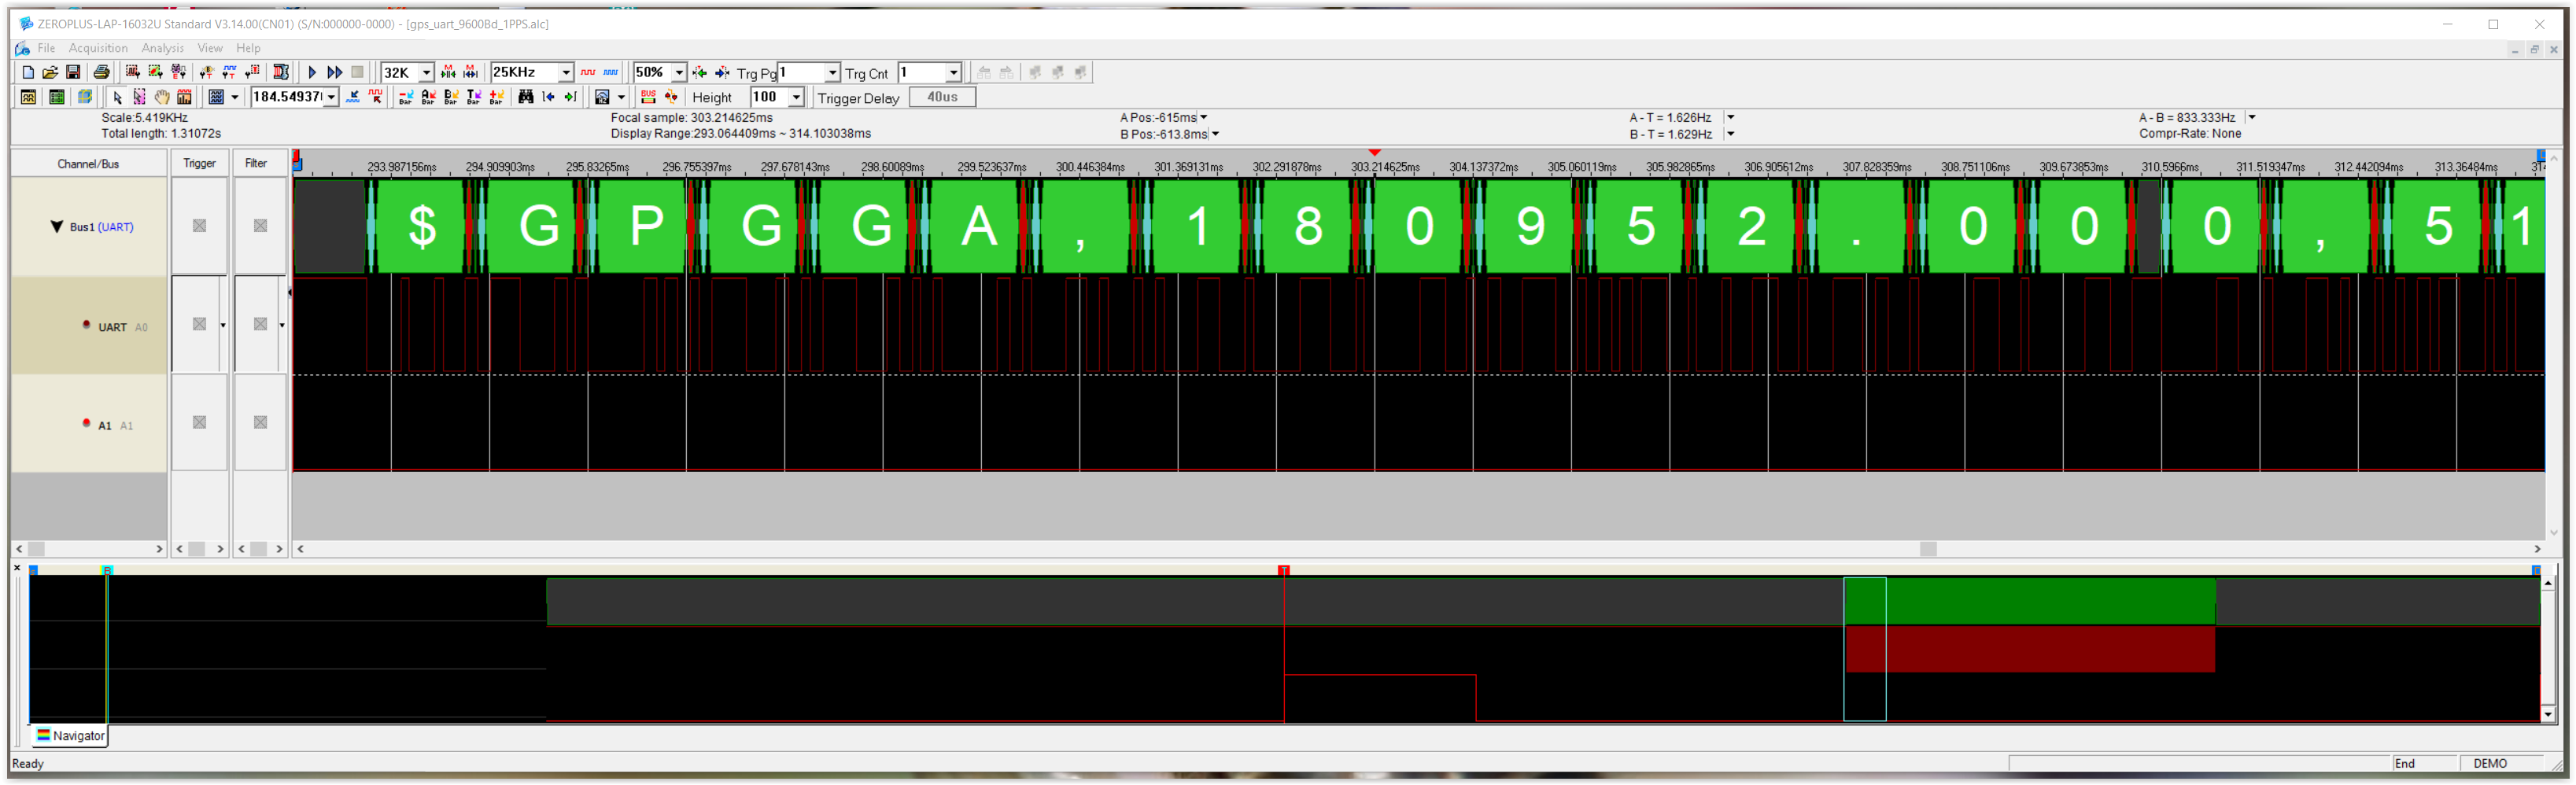Start repetitive run with the double-arrow icon
Screen dimensions: 2576x785
click(x=335, y=72)
